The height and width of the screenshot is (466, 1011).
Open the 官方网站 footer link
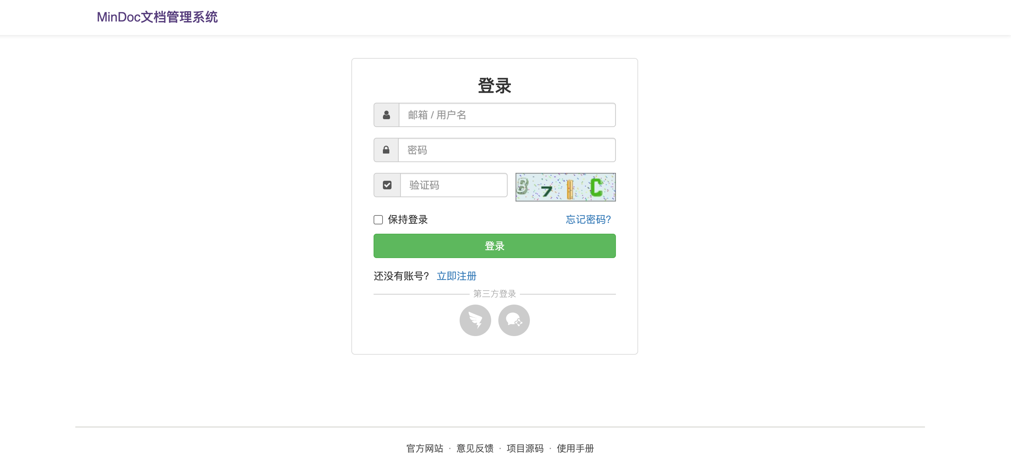tap(424, 448)
